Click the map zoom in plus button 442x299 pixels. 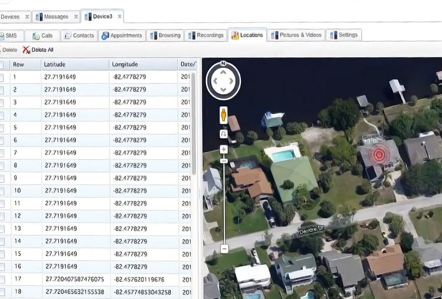coord(224,149)
